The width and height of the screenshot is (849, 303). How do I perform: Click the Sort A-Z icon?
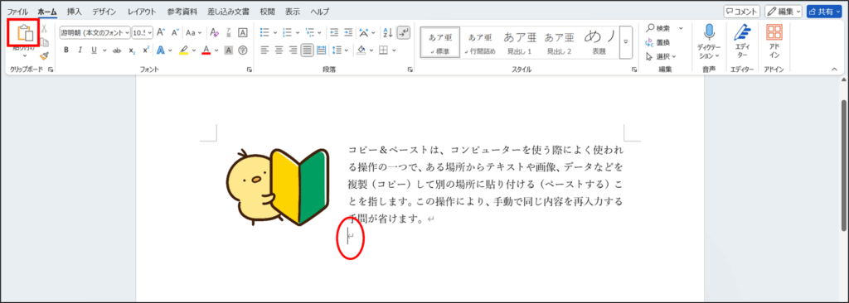click(x=387, y=32)
